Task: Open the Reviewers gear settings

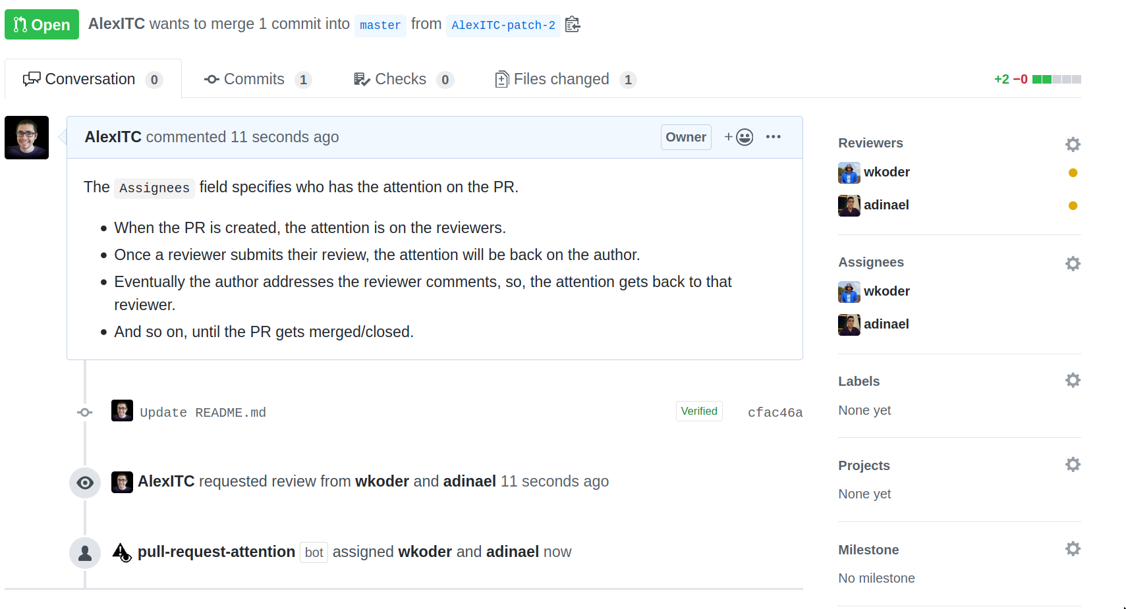Action: pos(1073,144)
